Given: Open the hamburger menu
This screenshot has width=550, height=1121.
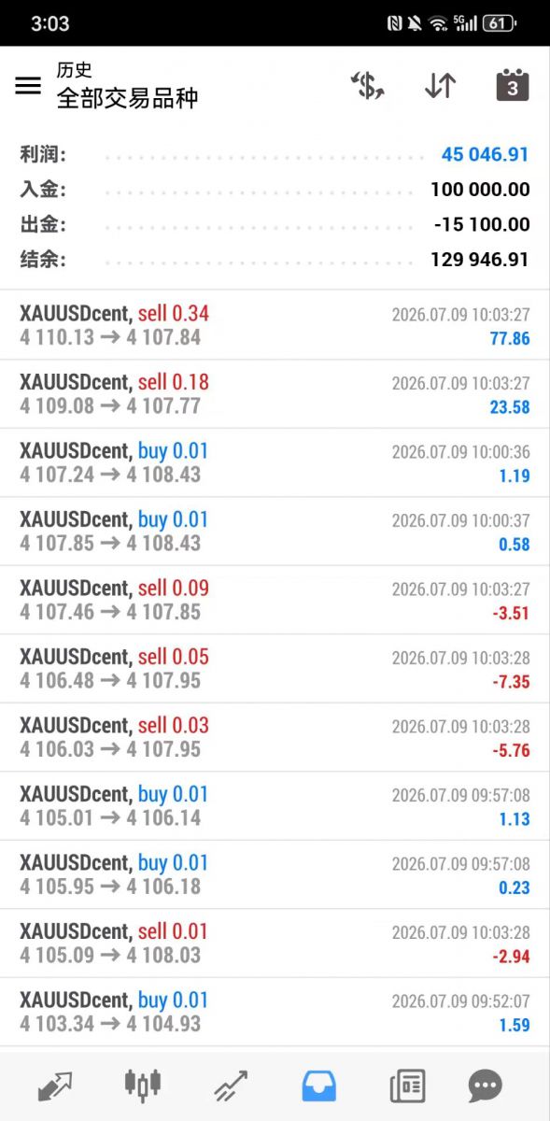Looking at the screenshot, I should (x=28, y=86).
